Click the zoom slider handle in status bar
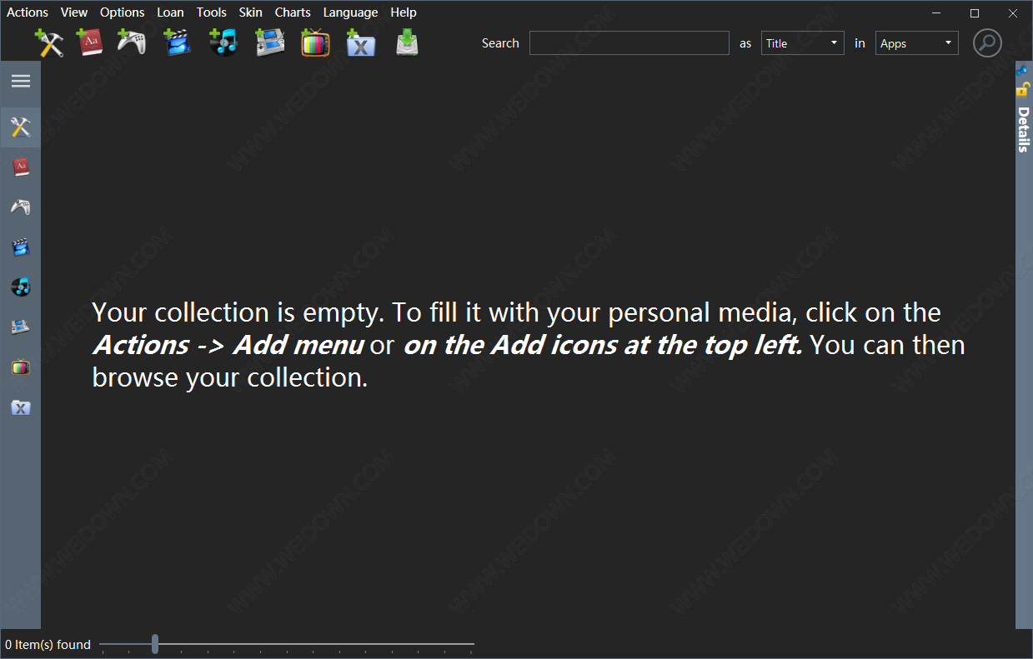 pos(155,643)
